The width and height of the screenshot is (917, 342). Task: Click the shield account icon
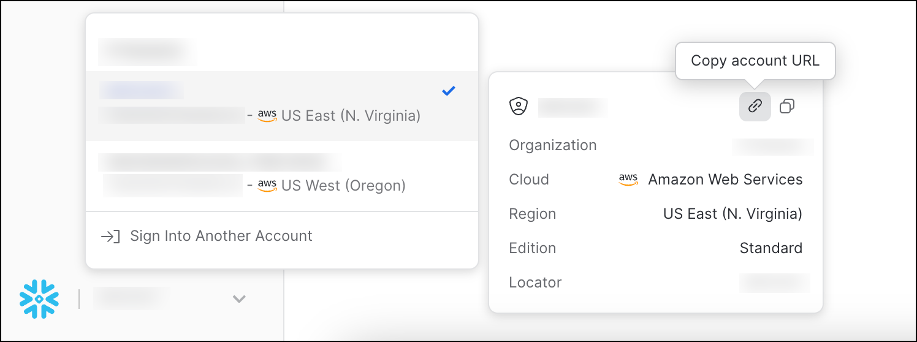point(519,107)
